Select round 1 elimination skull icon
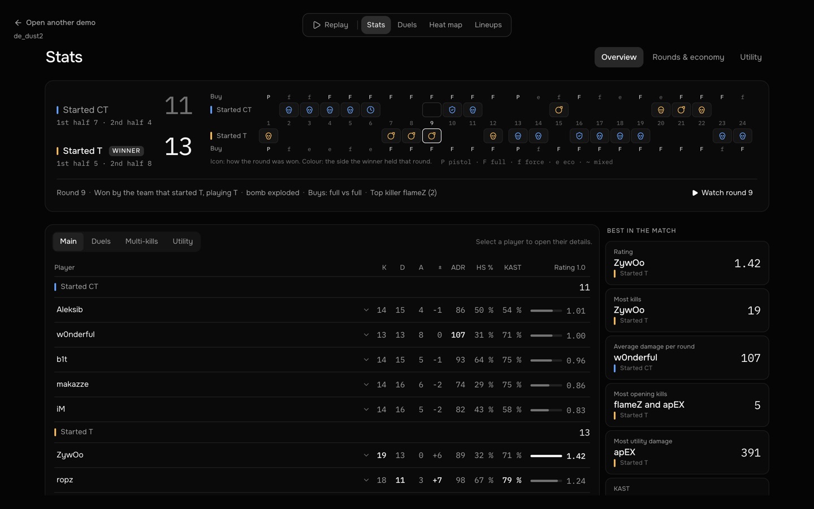 269,136
